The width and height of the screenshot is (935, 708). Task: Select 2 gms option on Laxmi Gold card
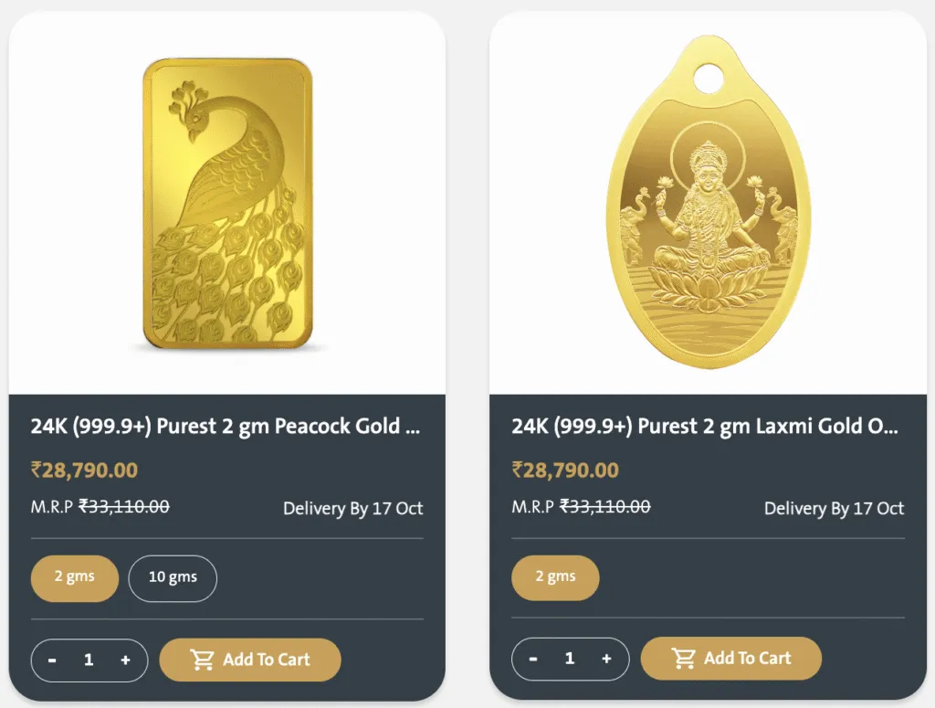(555, 577)
